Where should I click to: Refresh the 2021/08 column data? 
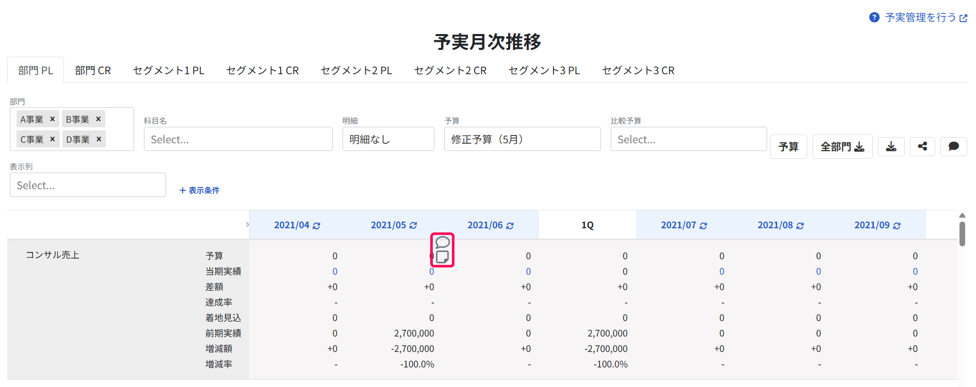[800, 226]
